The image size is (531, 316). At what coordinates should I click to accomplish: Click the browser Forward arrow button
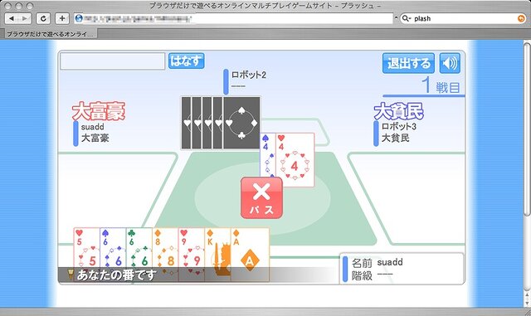25,18
